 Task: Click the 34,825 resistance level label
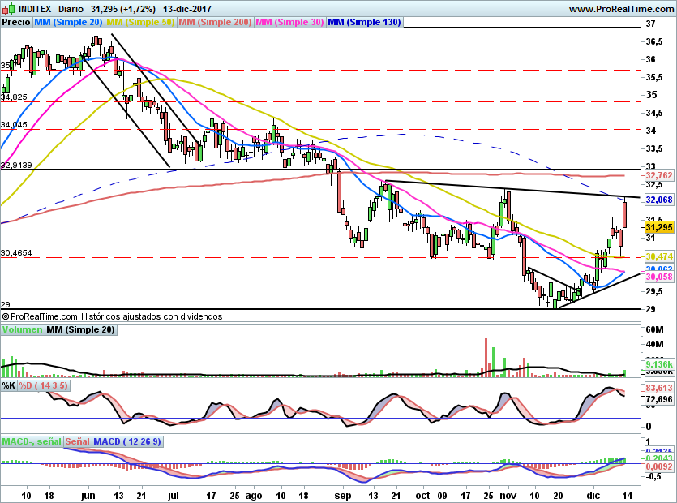15,97
